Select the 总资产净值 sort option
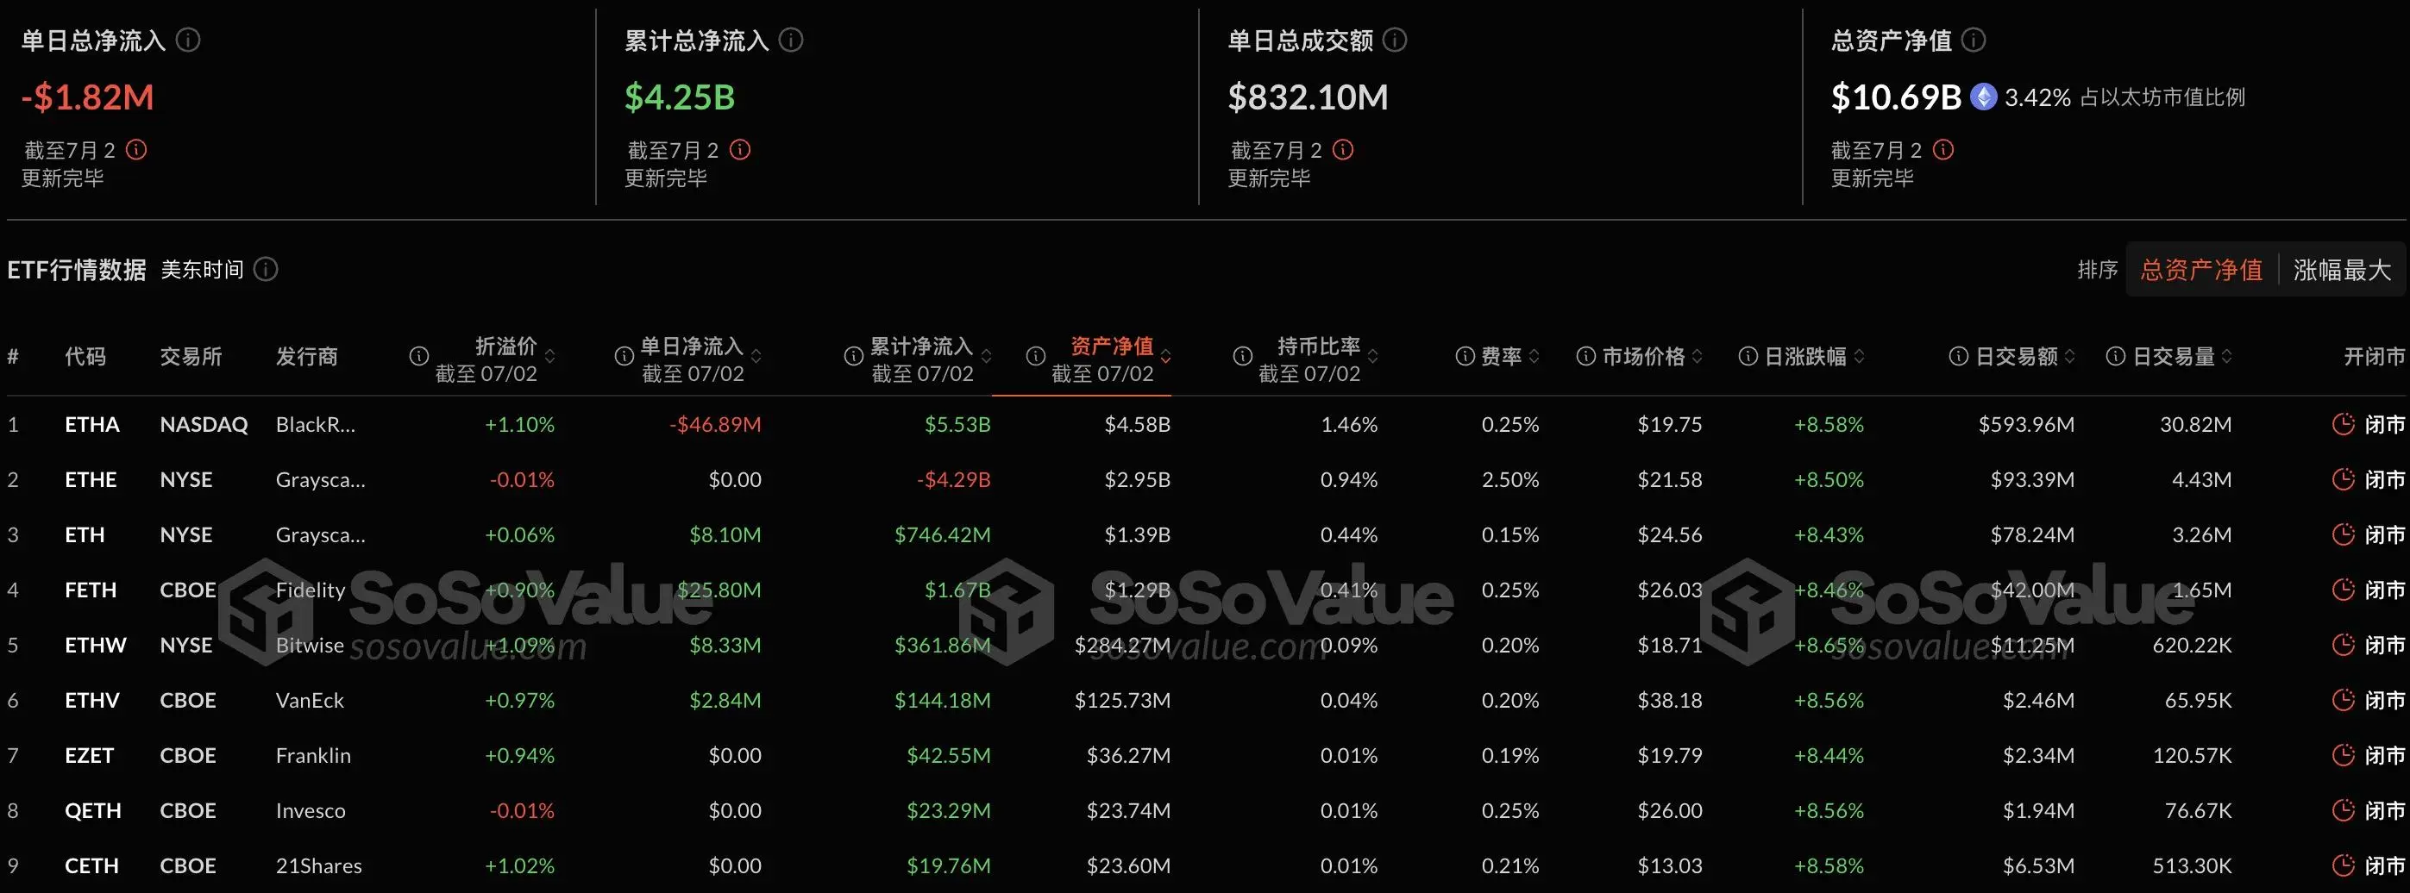The image size is (2410, 893). [2200, 269]
